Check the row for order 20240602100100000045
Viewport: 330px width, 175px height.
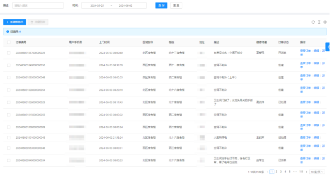click(x=9, y=137)
